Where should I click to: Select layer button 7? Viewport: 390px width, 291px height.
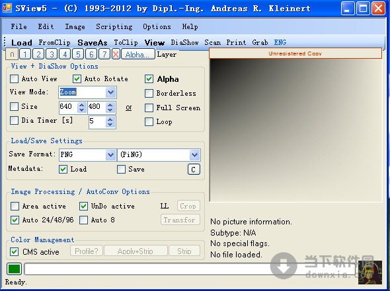click(x=104, y=54)
